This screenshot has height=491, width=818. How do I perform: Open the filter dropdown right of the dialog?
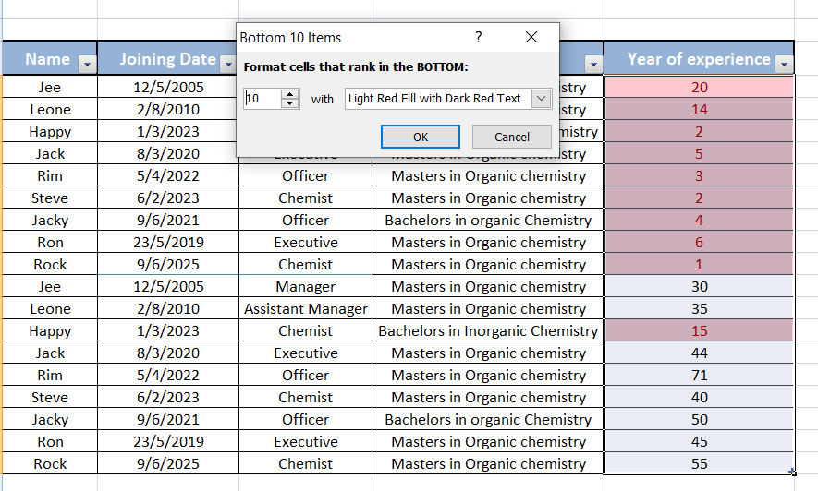593,64
